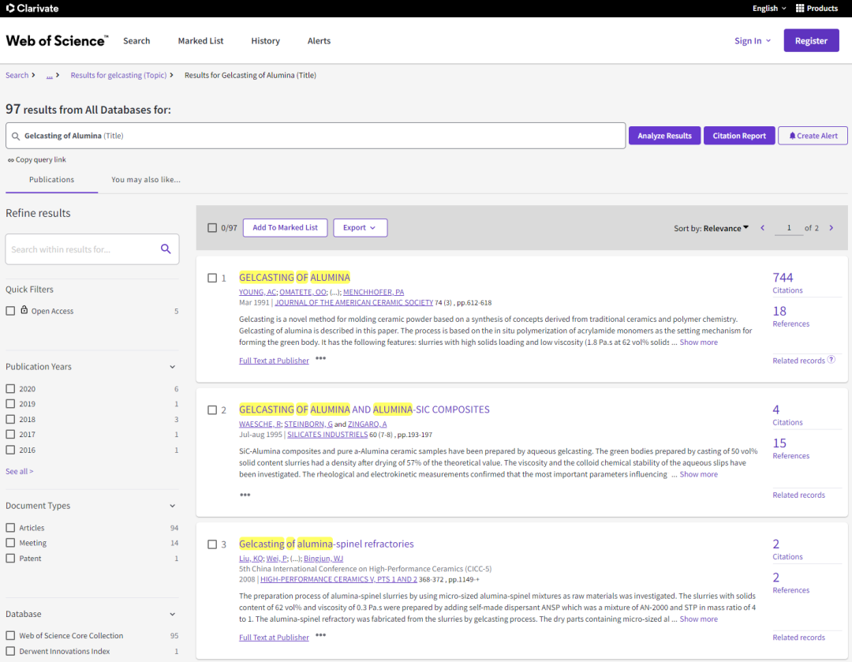Open the Products grid menu
Screen dimensions: 852x662
pos(816,8)
